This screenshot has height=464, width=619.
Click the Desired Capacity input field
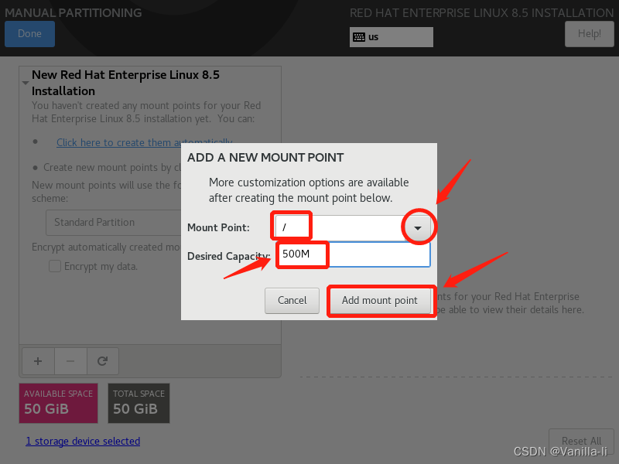tap(353, 254)
